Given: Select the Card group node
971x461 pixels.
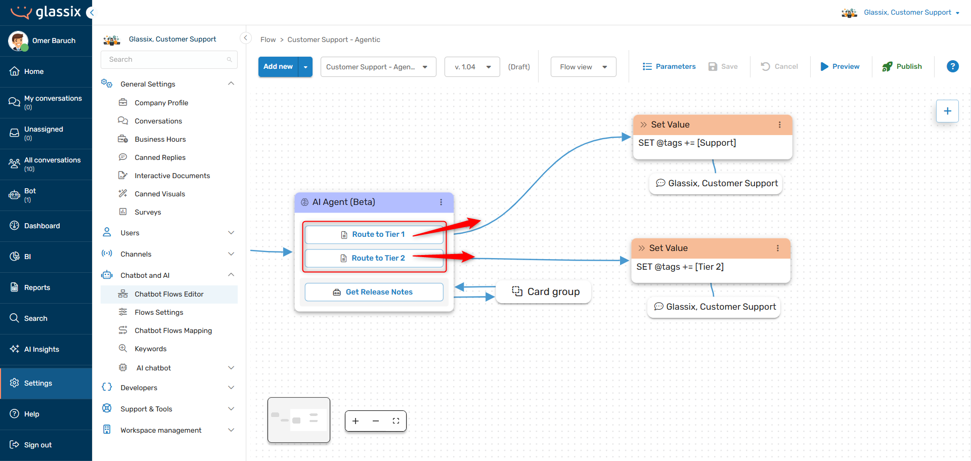Looking at the screenshot, I should 544,292.
